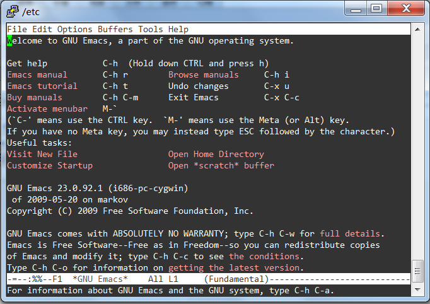Click Open *scratch* buffer link
The image size is (430, 304).
(x=221, y=166)
